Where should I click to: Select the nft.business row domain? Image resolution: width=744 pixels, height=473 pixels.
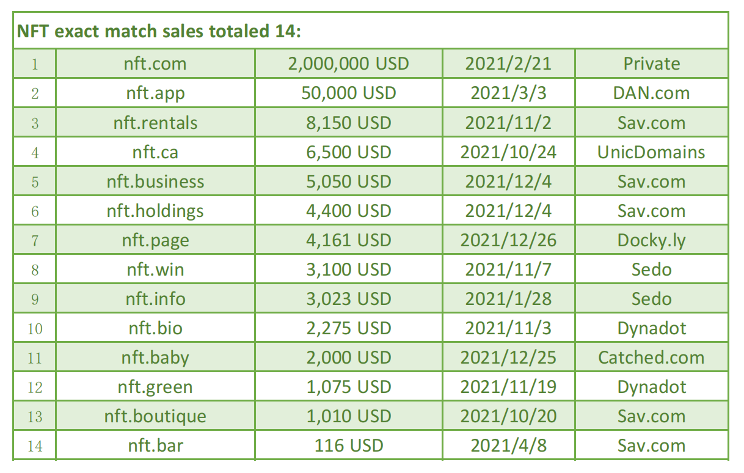click(x=155, y=181)
